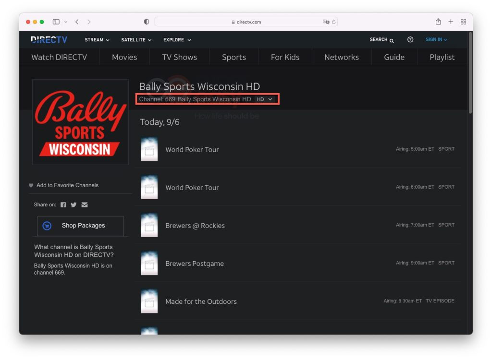The height and width of the screenshot is (360, 492).
Task: Click the 'Bally Sports Wisconsin HD' page title
Action: (199, 86)
